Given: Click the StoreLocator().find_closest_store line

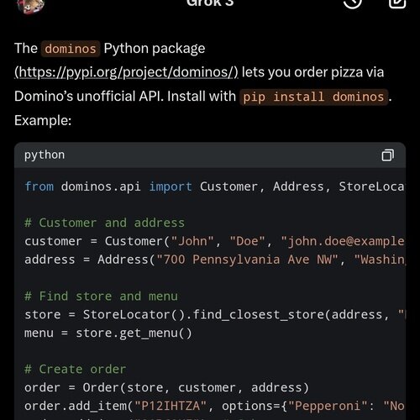Looking at the screenshot, I should (x=214, y=315).
